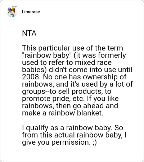Click the words "give you permission."

point(56,142)
